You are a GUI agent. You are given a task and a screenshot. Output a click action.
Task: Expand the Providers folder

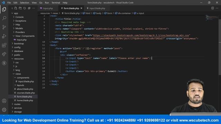20,32
